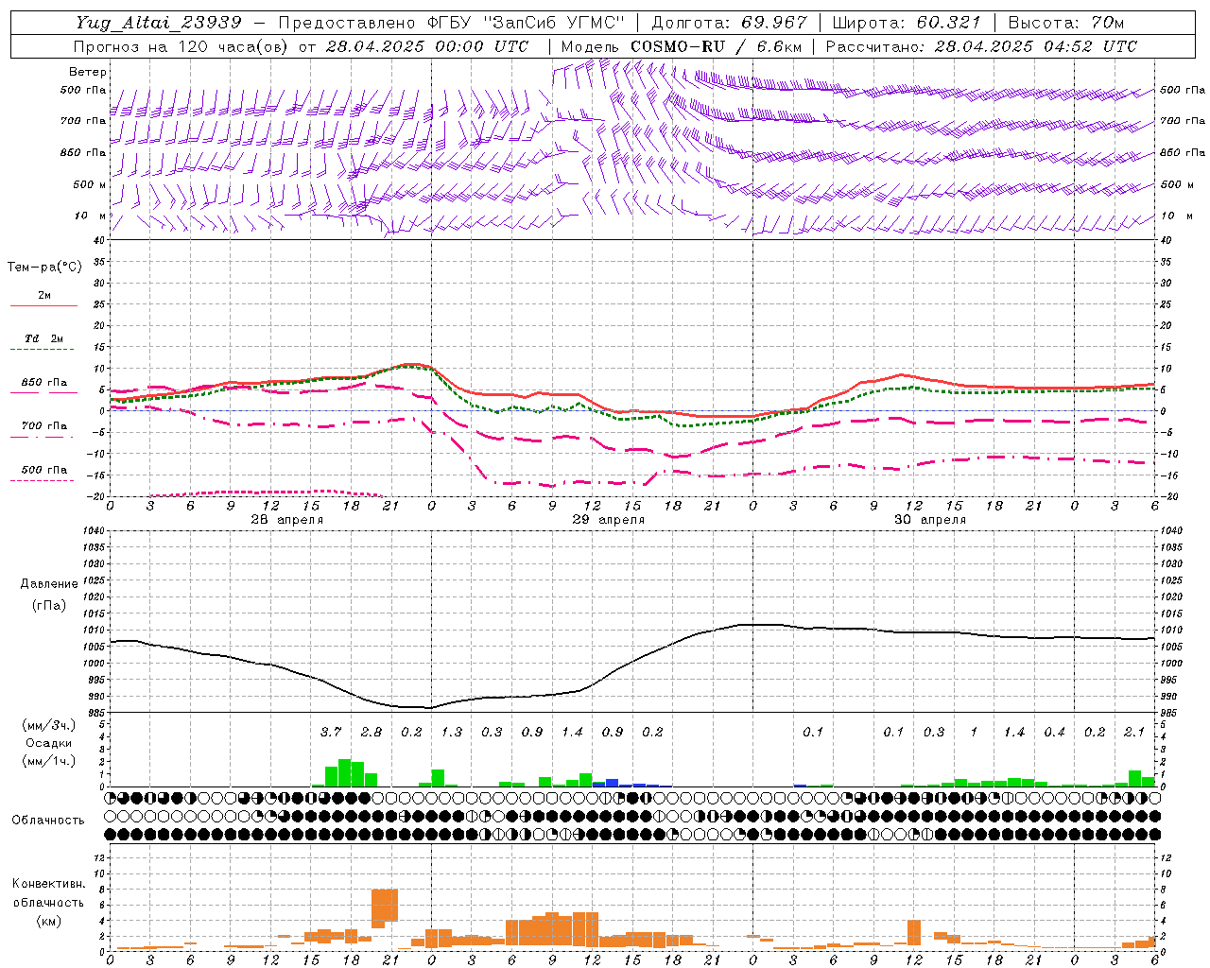Click the 28 апреля date label
1210x968 pixels.
[287, 520]
